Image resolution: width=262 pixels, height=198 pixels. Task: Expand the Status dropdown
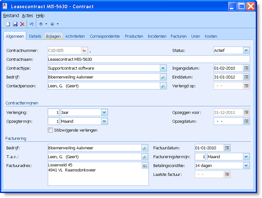tap(246, 51)
